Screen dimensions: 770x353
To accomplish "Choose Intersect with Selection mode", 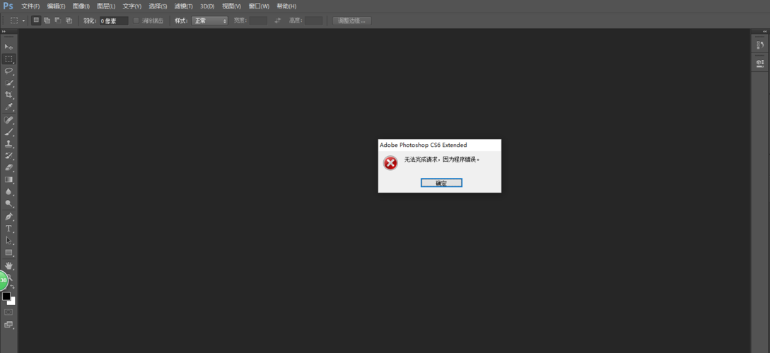I will pyautogui.click(x=69, y=20).
